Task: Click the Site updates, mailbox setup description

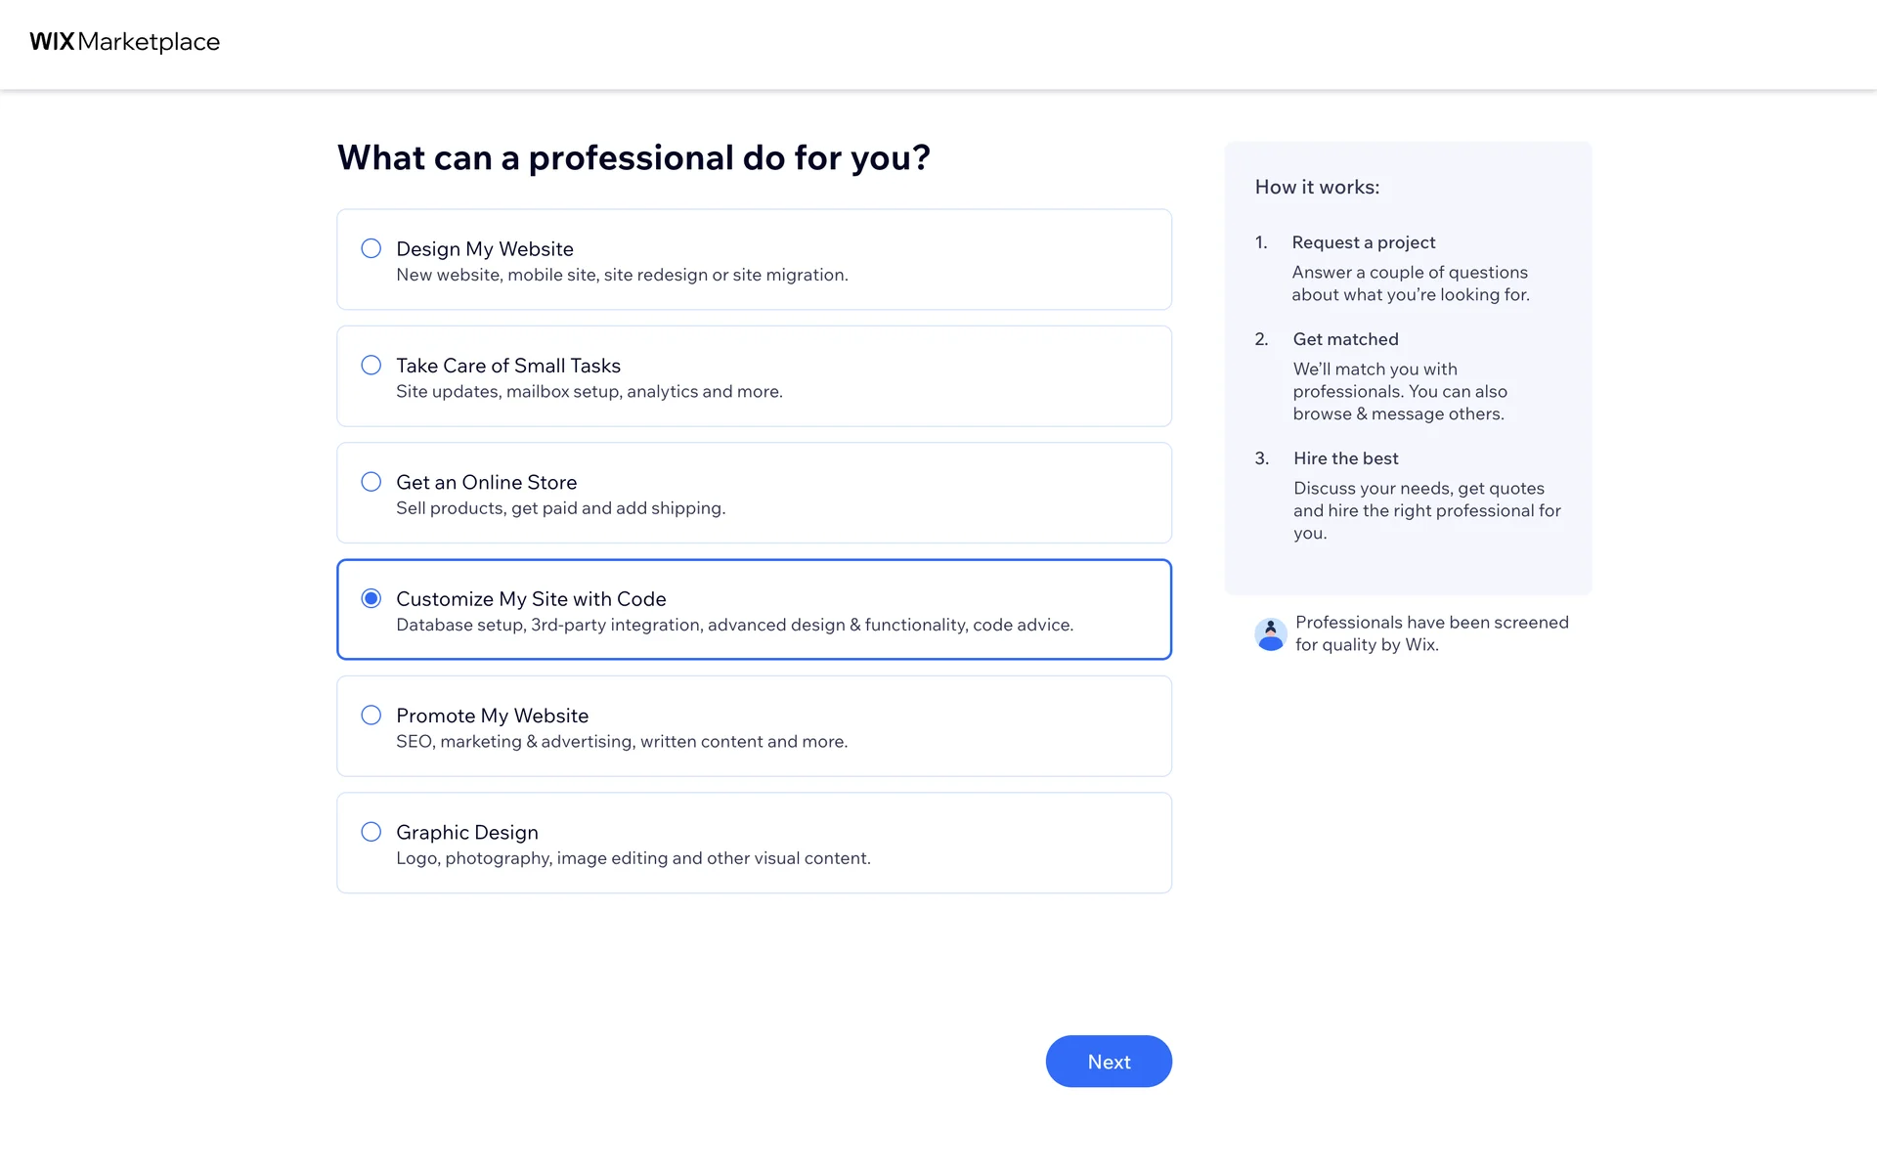Action: 589,392
